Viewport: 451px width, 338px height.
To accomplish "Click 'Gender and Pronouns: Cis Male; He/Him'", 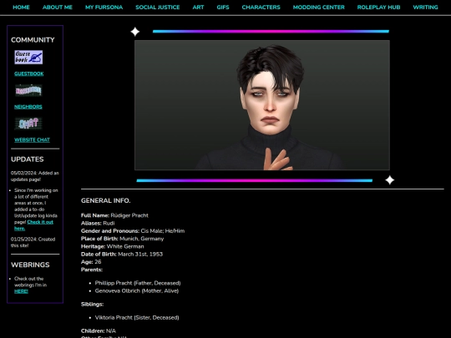I will (x=133, y=231).
